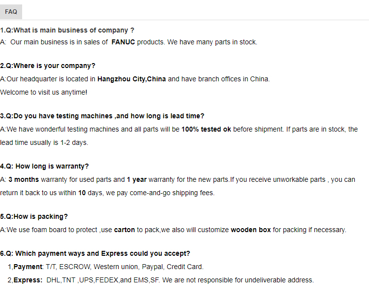Click the payment ways and Express question
Image resolution: width=369 pixels, height=308 pixels.
(95, 253)
